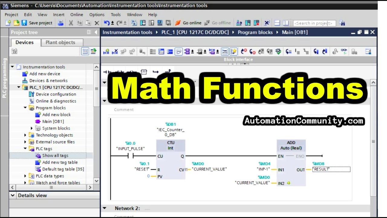Click Open all networks icon
Screen dimensions: 387x218
point(161,51)
